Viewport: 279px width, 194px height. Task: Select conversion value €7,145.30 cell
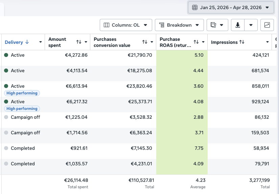[x=141, y=148]
